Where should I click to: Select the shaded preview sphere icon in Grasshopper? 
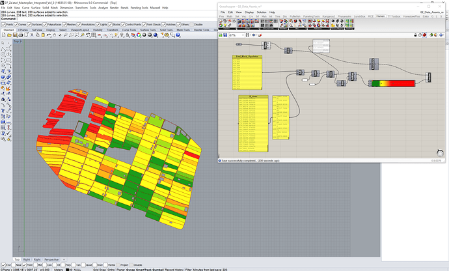click(424, 35)
